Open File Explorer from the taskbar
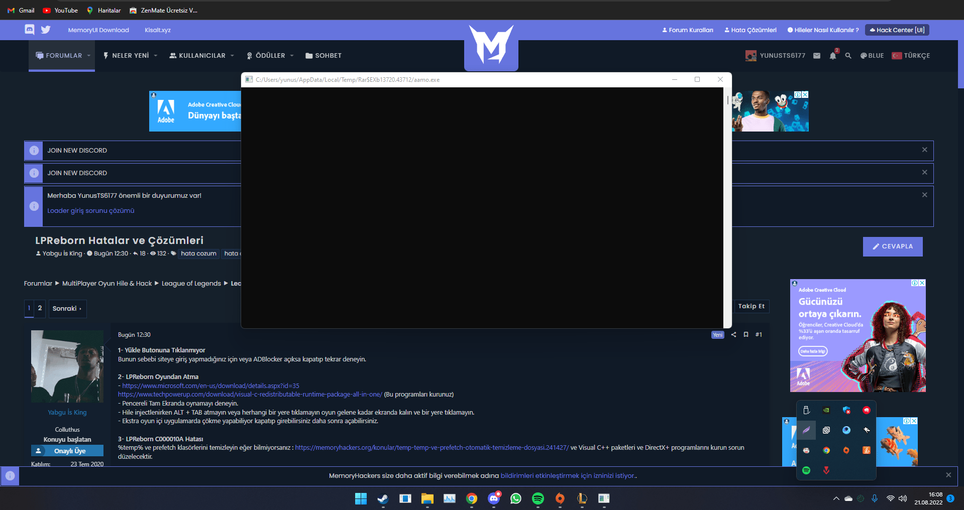964x510 pixels. 427,498
